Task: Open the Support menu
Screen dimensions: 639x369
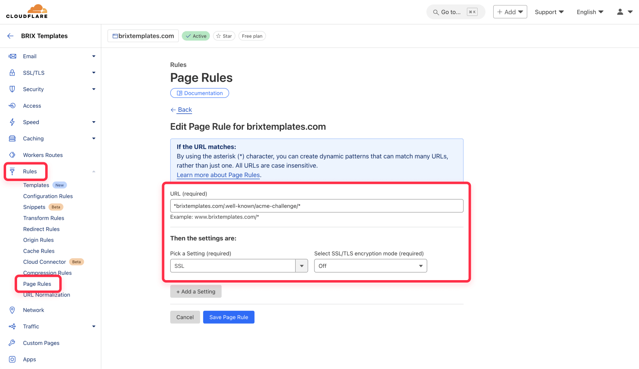Action: [x=549, y=12]
